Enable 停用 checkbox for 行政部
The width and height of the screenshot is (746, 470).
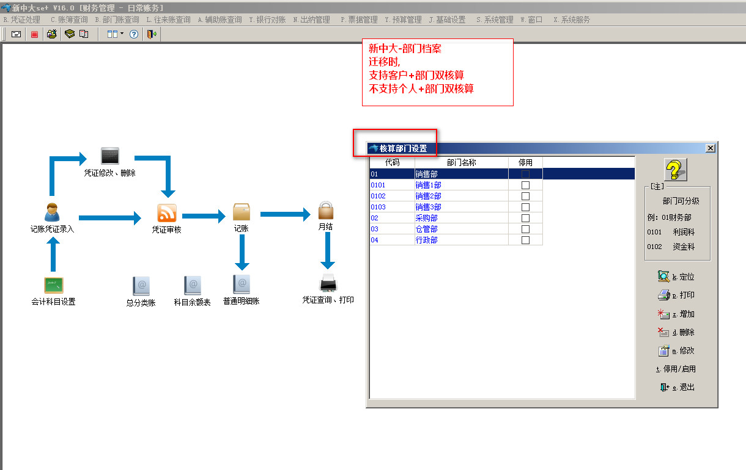[525, 240]
